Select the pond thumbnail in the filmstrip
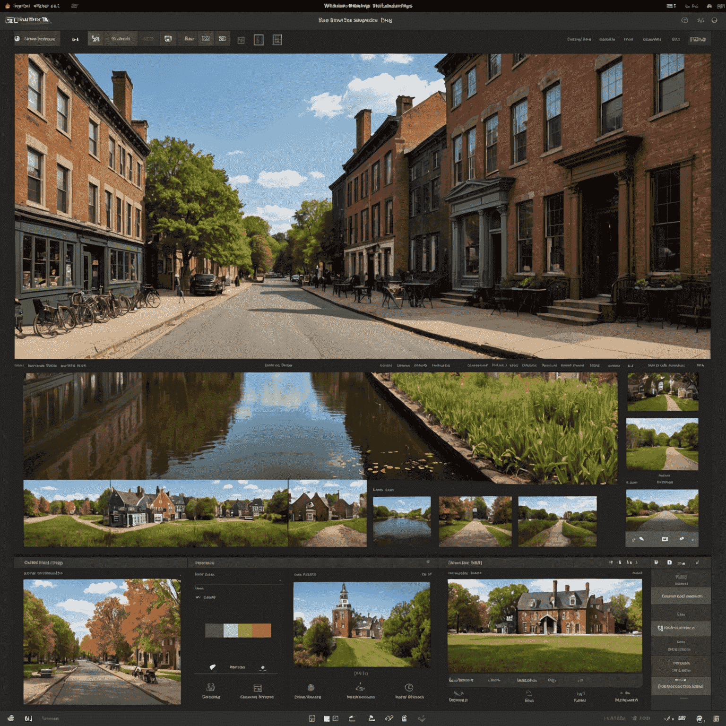726x726 pixels. click(x=402, y=521)
